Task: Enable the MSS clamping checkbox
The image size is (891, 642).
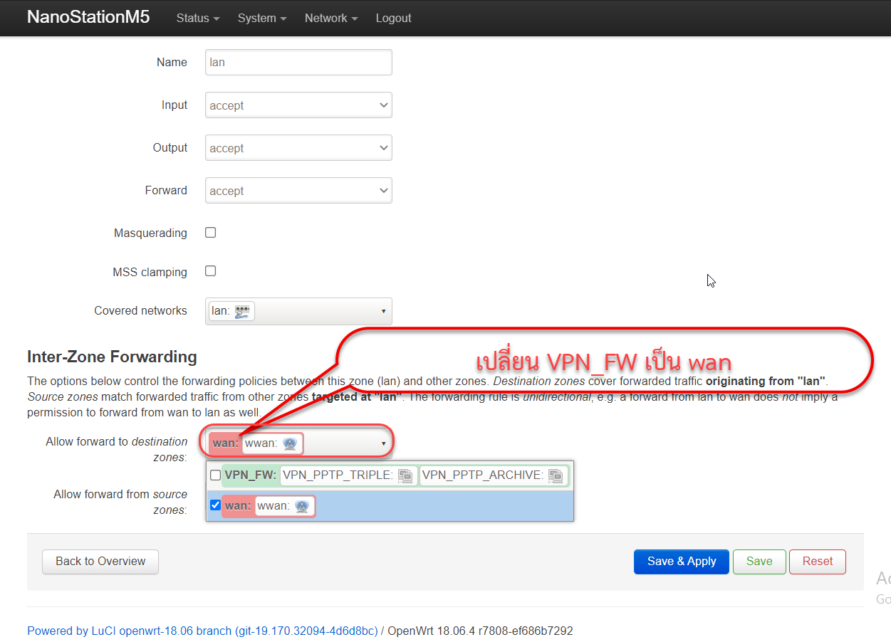Action: tap(211, 270)
